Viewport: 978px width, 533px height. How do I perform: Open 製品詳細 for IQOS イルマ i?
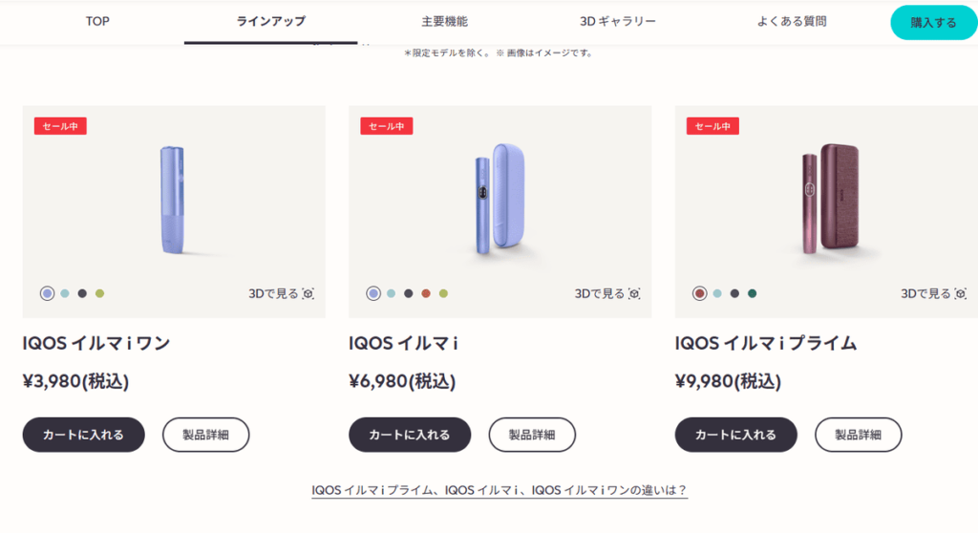[x=532, y=435]
